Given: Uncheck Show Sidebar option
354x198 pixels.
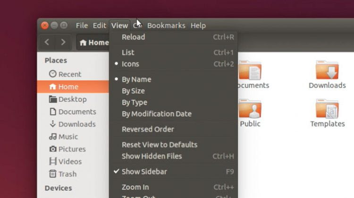Looking at the screenshot, I should pos(173,172).
